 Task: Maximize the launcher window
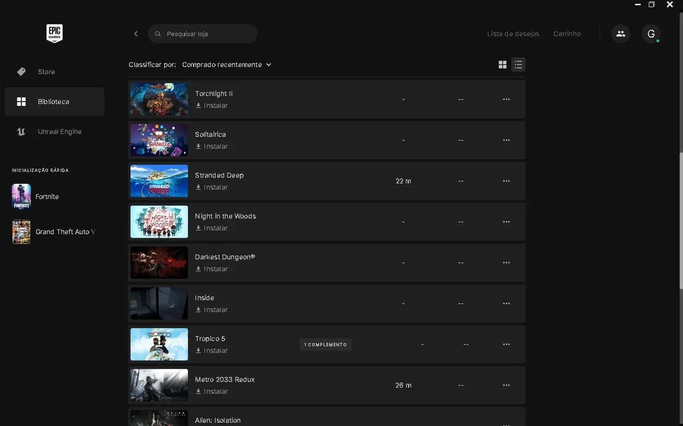pyautogui.click(x=651, y=4)
